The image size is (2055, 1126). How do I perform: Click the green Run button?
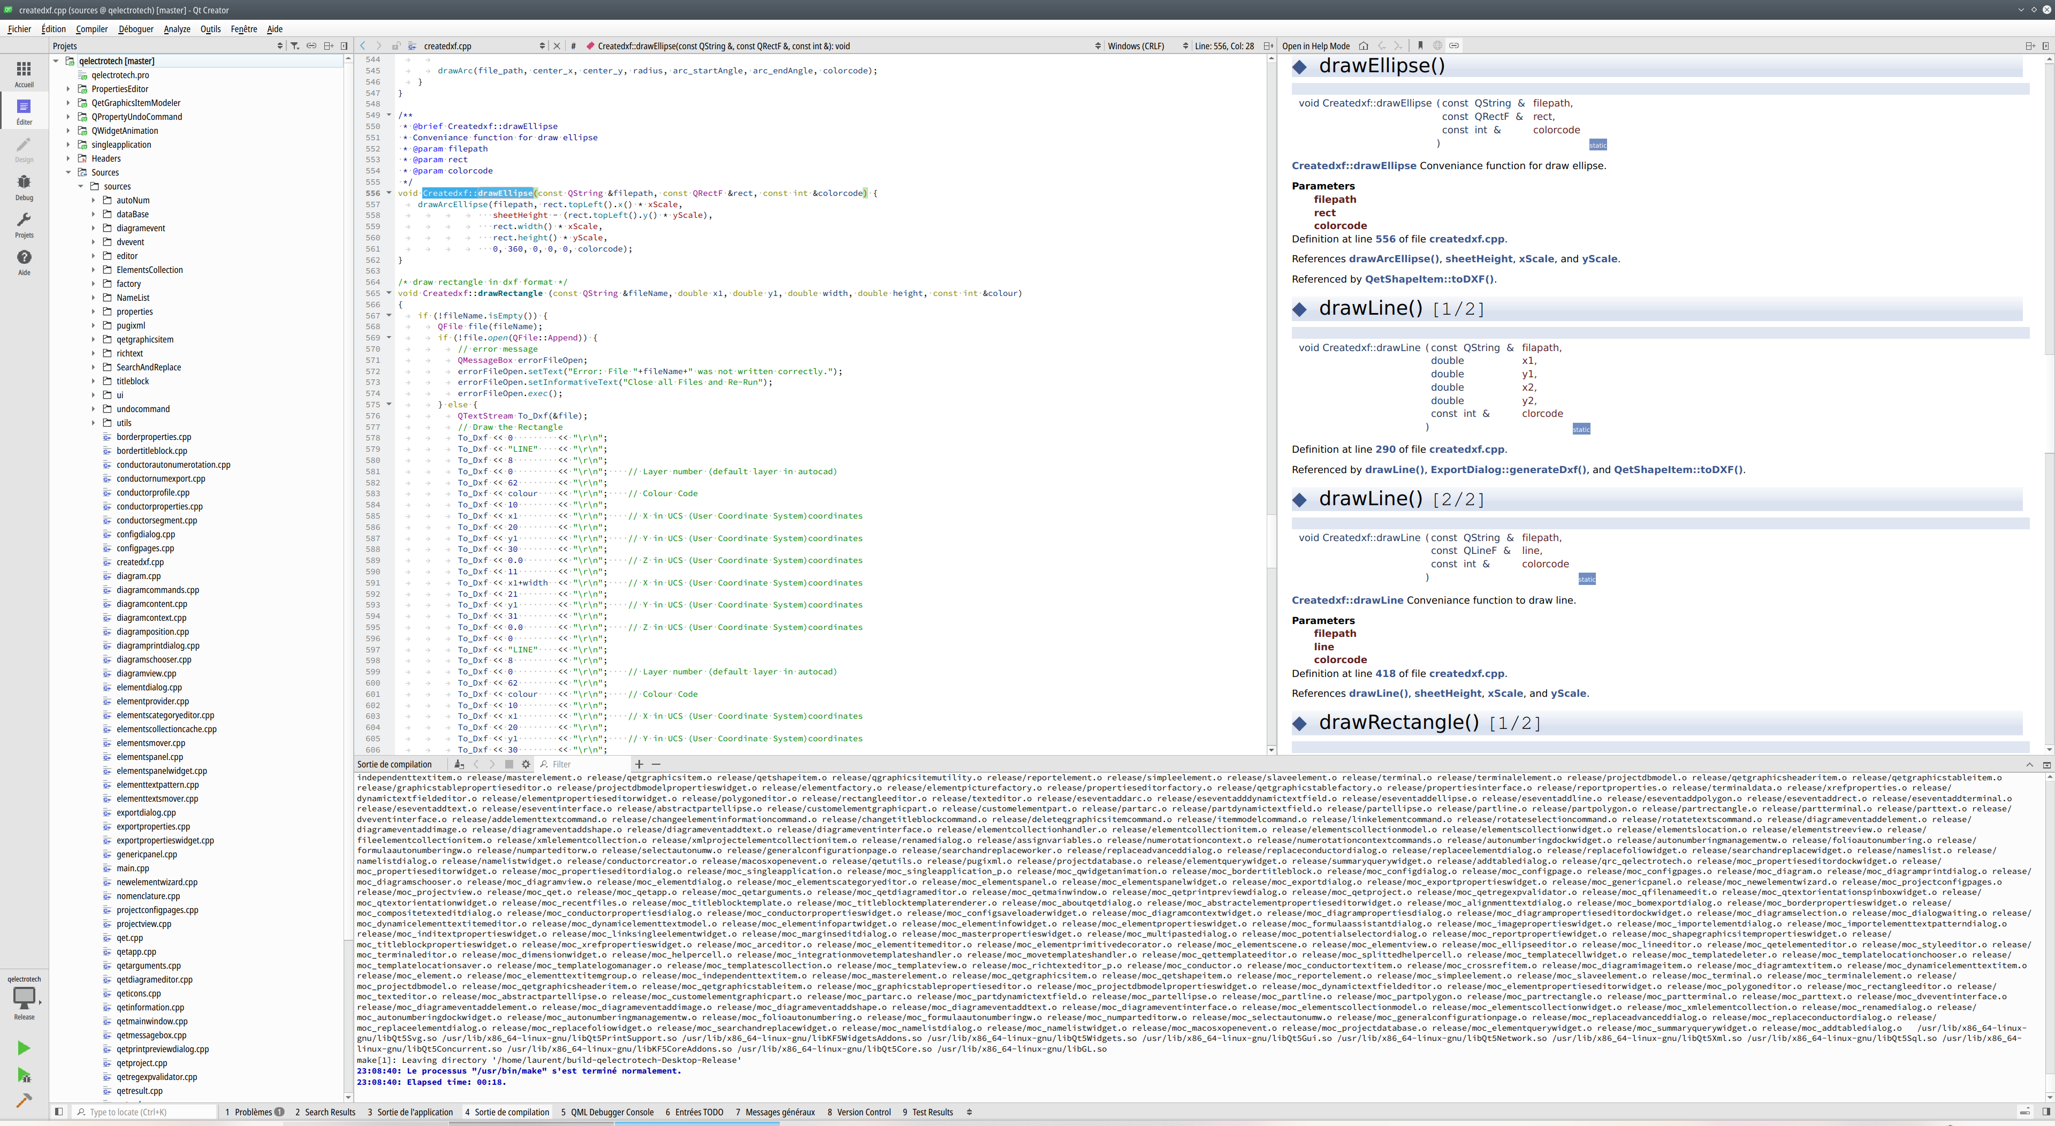(x=24, y=1048)
